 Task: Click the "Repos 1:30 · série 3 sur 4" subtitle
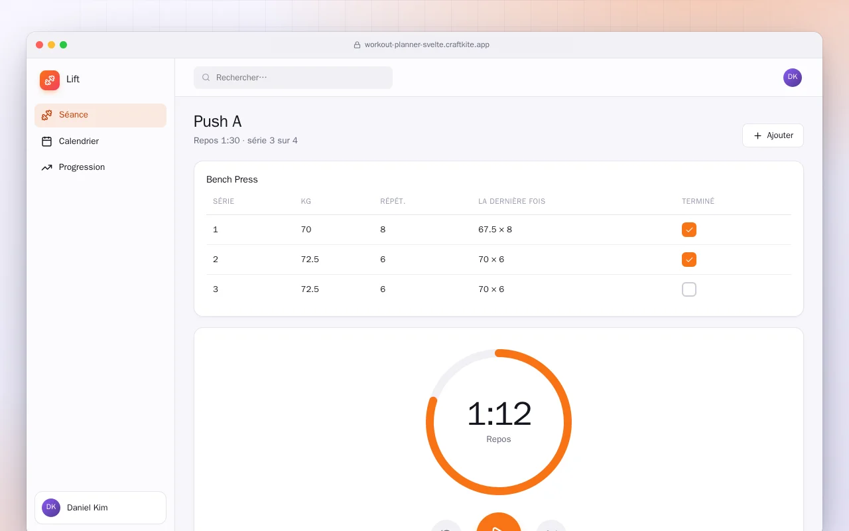click(245, 141)
